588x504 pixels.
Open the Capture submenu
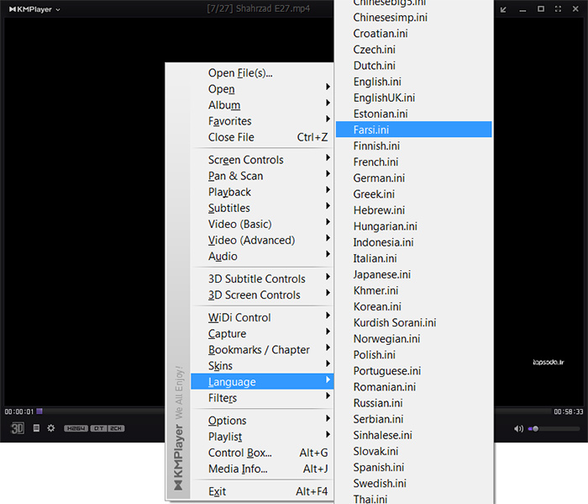click(x=262, y=334)
